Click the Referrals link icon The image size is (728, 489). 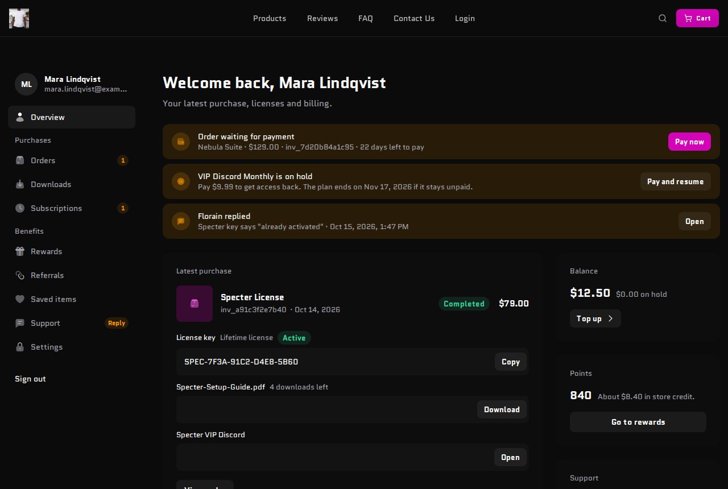(20, 275)
